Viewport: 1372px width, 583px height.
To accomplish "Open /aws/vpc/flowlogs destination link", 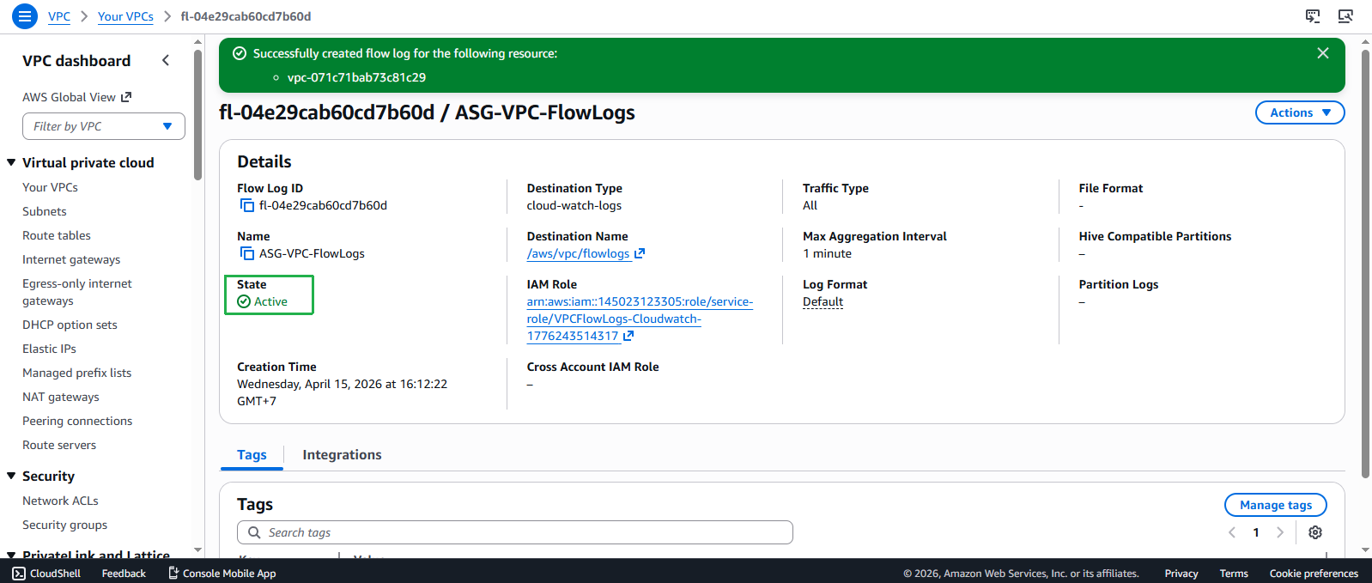I will [x=578, y=253].
